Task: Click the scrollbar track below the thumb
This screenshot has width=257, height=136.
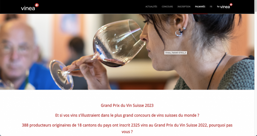Action: coord(256,74)
